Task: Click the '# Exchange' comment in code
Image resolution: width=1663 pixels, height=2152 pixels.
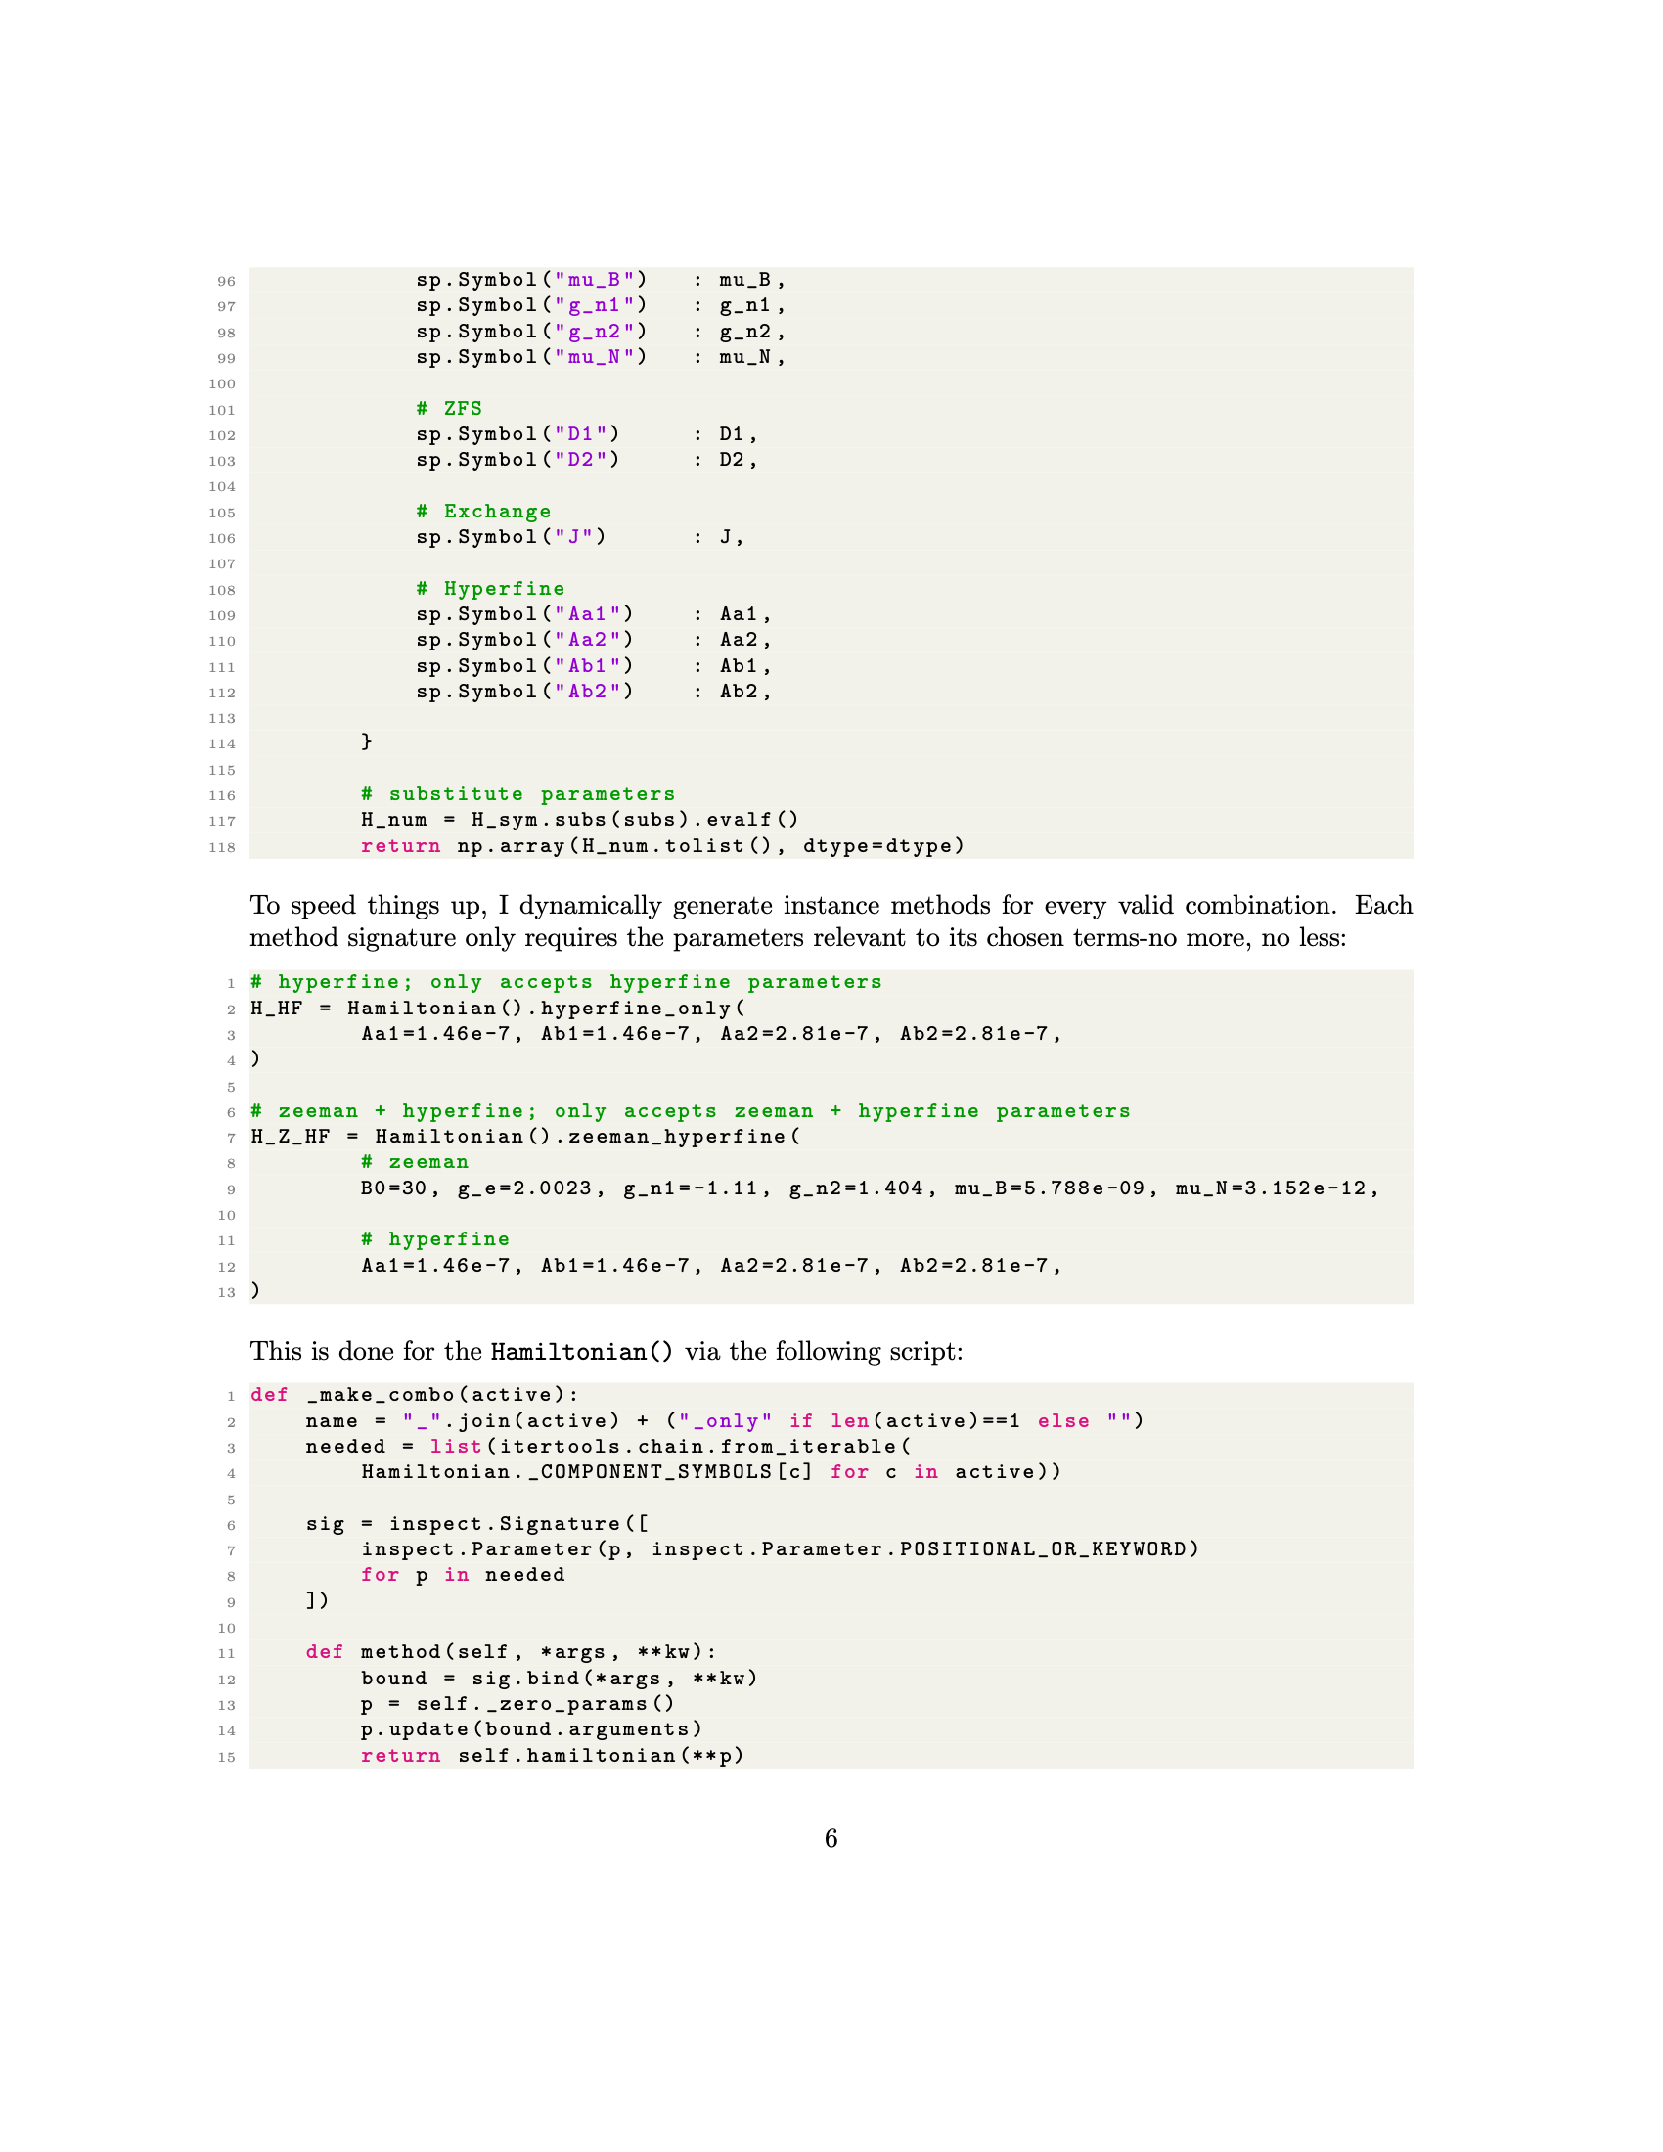Action: click(482, 512)
